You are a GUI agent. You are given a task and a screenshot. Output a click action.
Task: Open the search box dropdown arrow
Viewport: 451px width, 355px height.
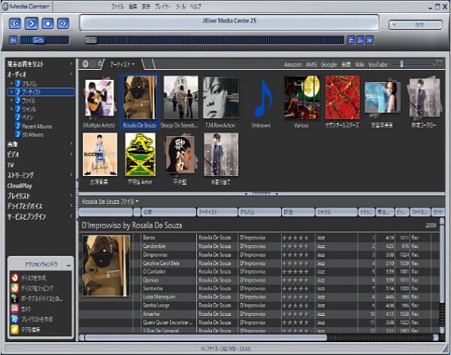pyautogui.click(x=395, y=25)
